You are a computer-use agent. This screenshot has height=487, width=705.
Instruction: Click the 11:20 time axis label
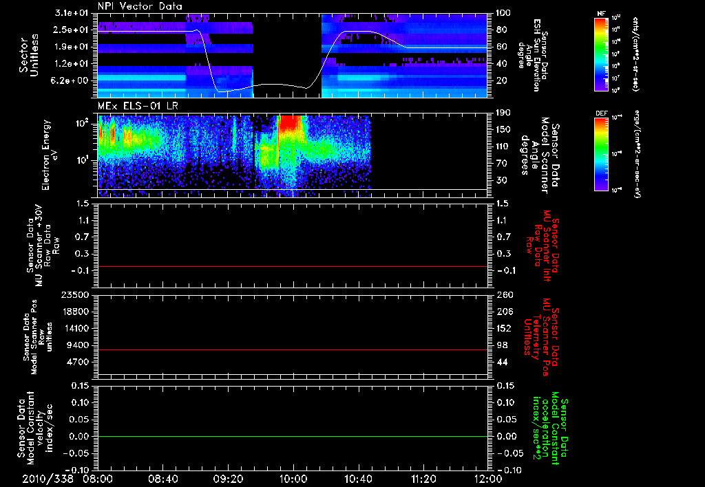(x=423, y=479)
